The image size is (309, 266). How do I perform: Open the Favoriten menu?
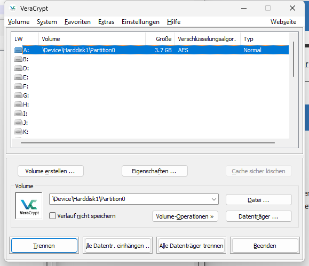pos(77,22)
